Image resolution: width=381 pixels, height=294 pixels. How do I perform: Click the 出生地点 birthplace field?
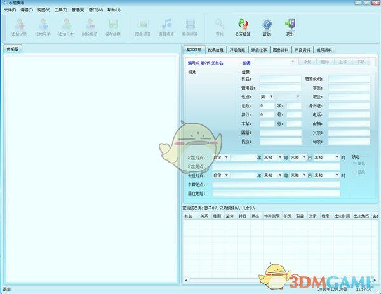pos(276,166)
